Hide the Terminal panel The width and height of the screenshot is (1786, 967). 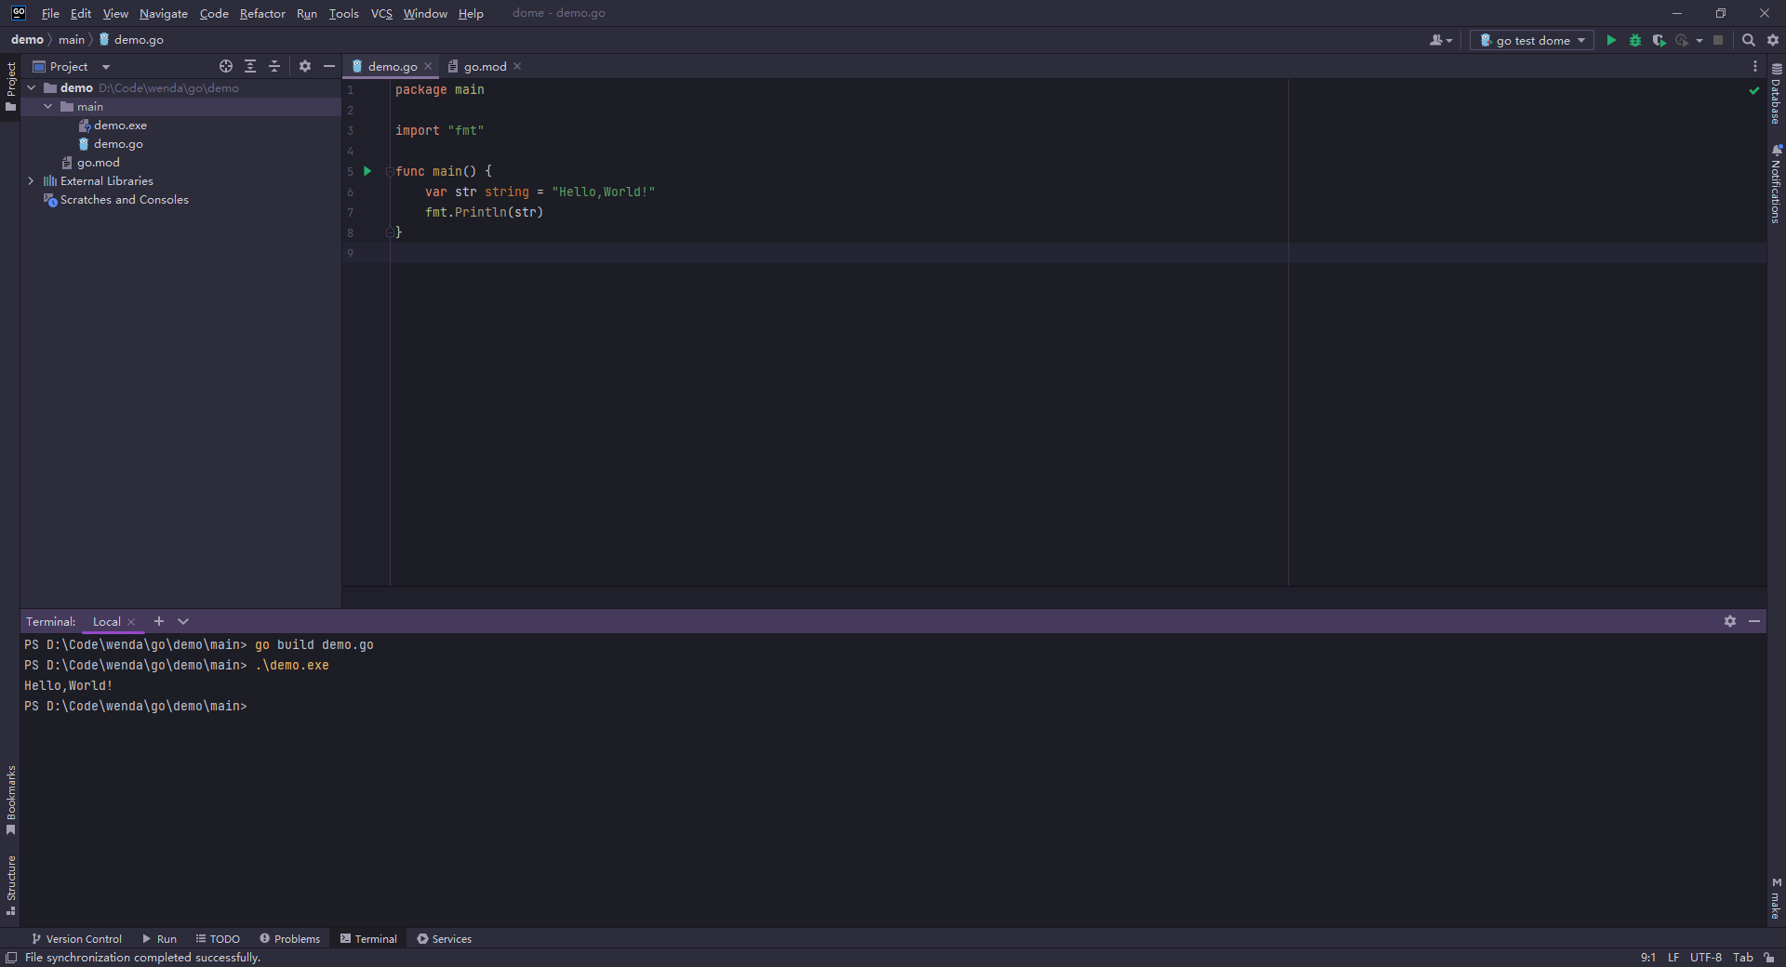click(1754, 621)
